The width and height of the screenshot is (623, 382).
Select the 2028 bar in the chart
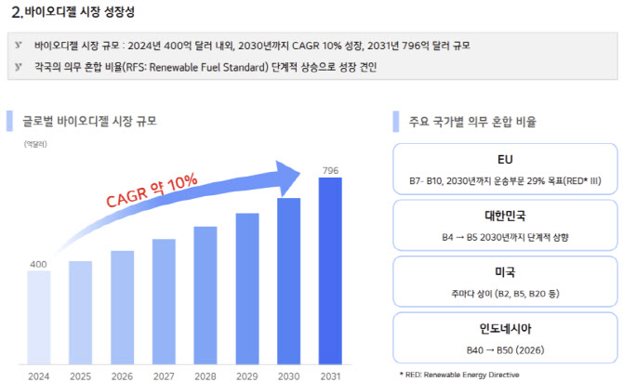pos(205,296)
